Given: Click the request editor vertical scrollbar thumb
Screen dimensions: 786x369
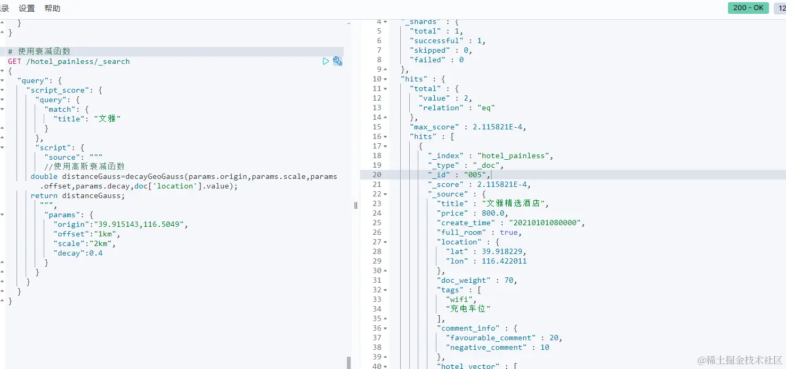Looking at the screenshot, I should coord(349,363).
